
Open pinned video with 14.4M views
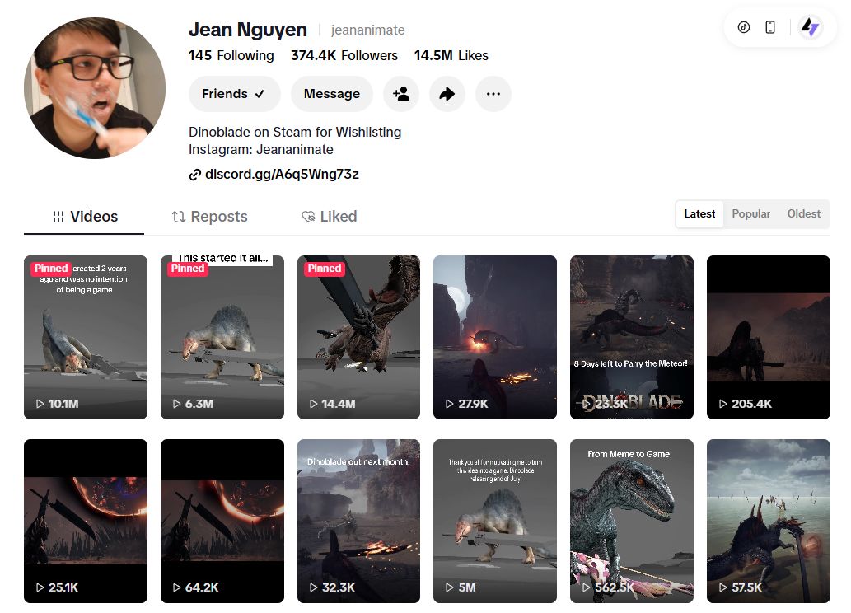(x=358, y=337)
